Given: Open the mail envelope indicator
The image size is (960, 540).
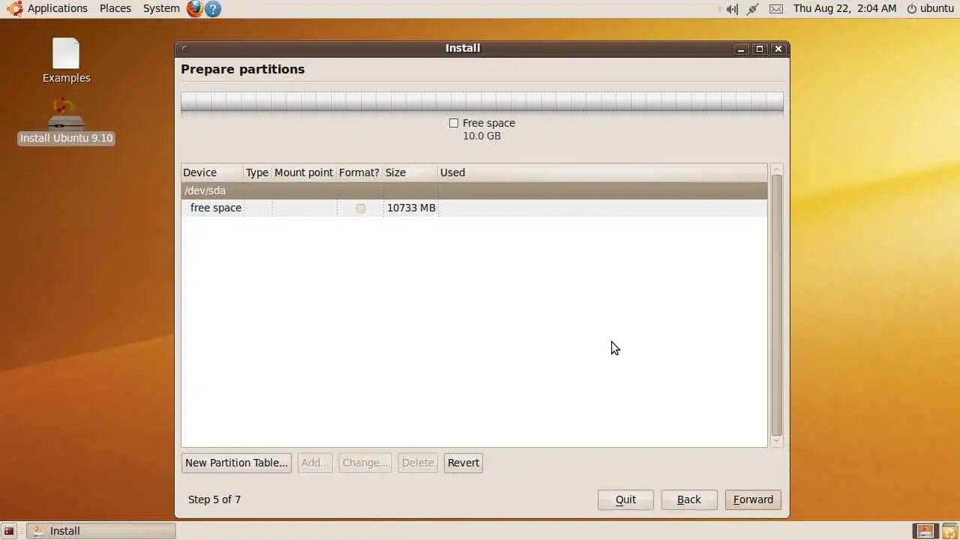Looking at the screenshot, I should [x=776, y=9].
